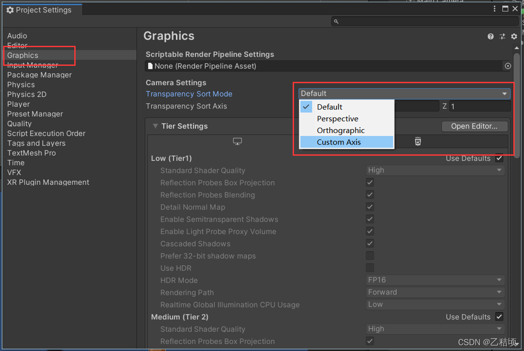Choose Orthographic sort mode option

pyautogui.click(x=341, y=130)
